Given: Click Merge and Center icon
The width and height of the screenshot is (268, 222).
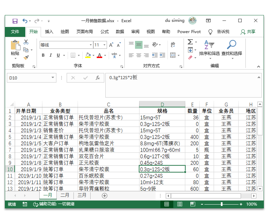Looking at the screenshot, I should [x=173, y=55].
